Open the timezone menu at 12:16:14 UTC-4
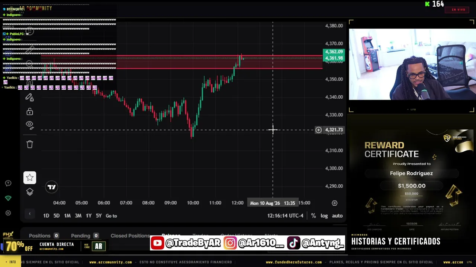 click(285, 215)
